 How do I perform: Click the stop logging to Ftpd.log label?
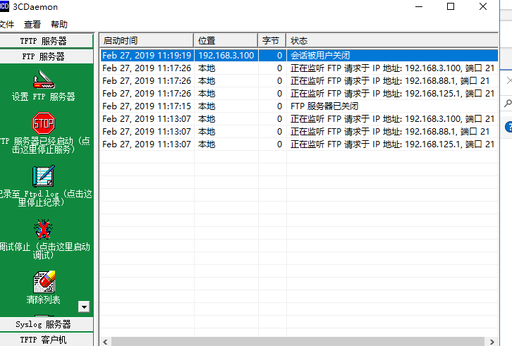point(46,198)
